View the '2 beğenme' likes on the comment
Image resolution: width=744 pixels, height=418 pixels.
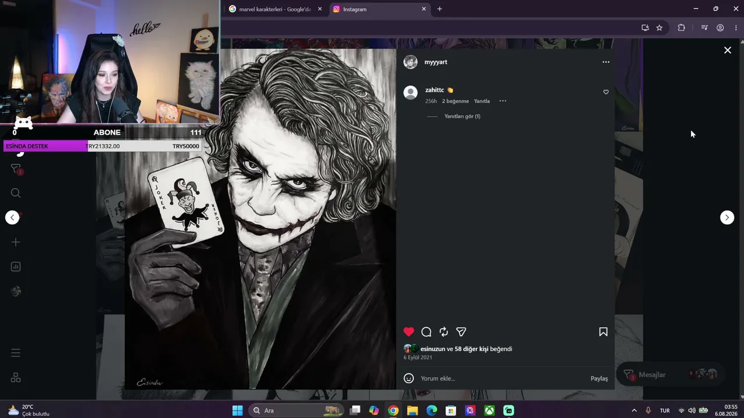click(455, 101)
